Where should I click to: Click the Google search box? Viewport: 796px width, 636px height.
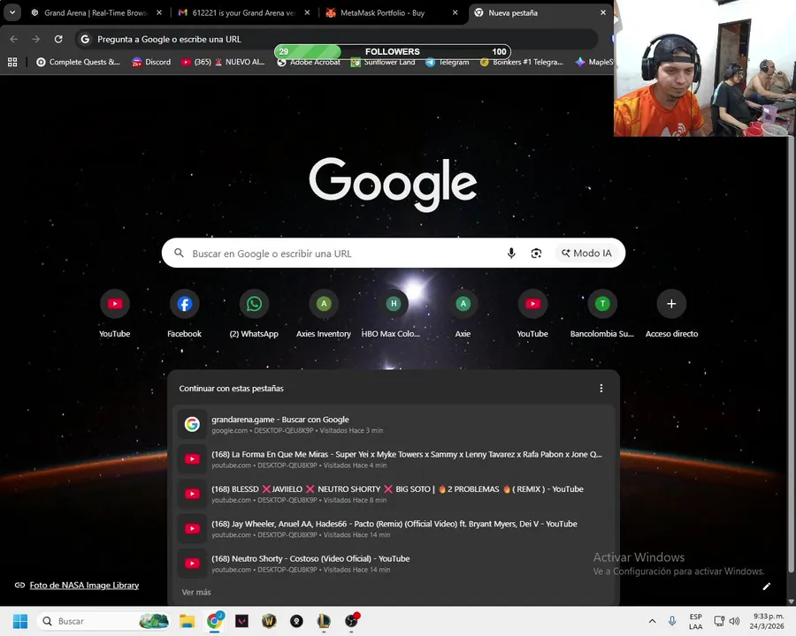point(335,254)
